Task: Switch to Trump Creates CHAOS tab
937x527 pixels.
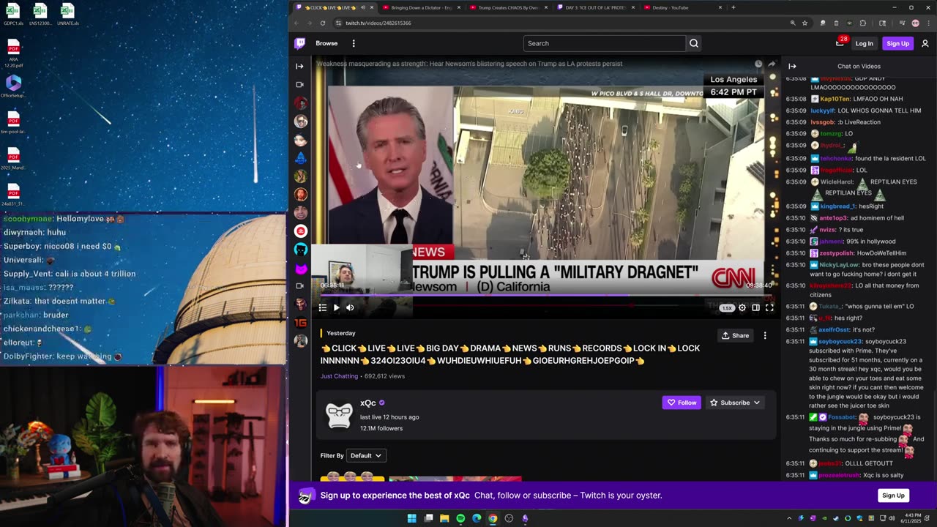Action: tap(508, 7)
